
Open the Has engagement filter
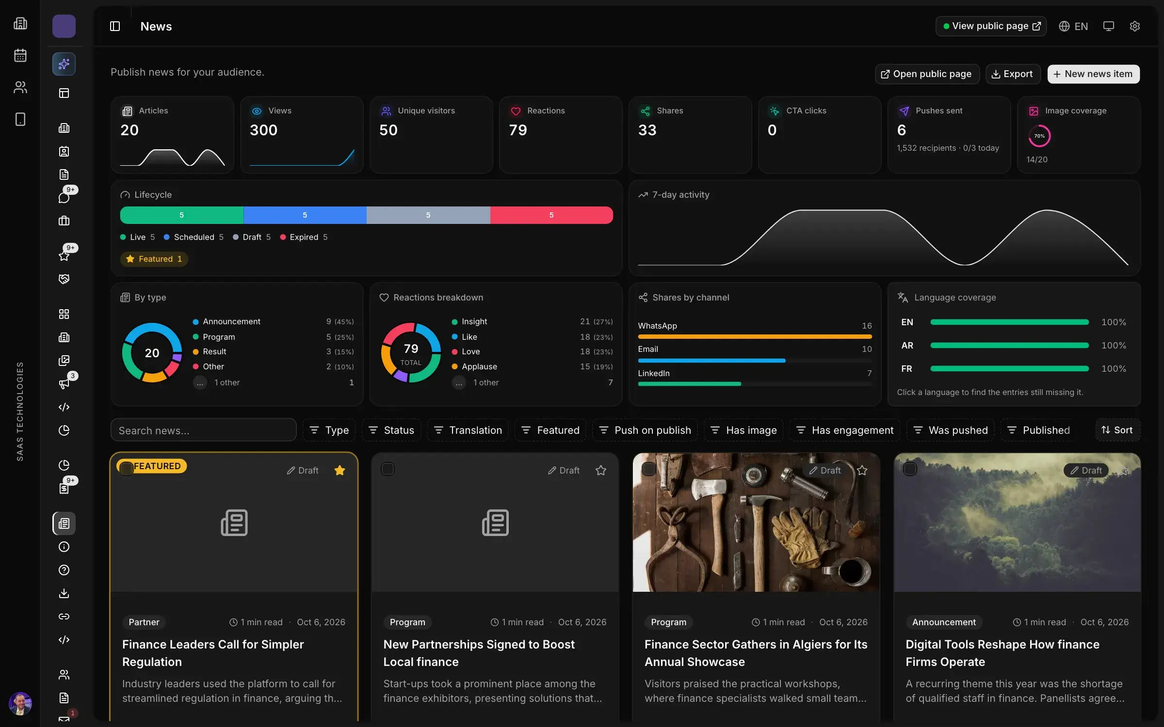pos(845,430)
